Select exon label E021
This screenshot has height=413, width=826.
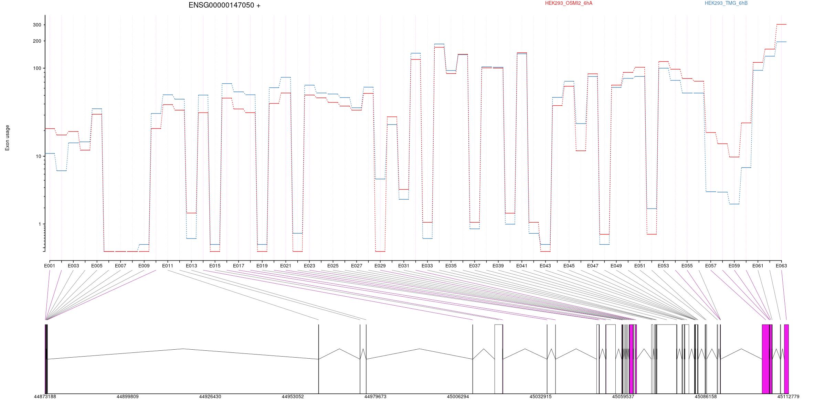point(286,266)
